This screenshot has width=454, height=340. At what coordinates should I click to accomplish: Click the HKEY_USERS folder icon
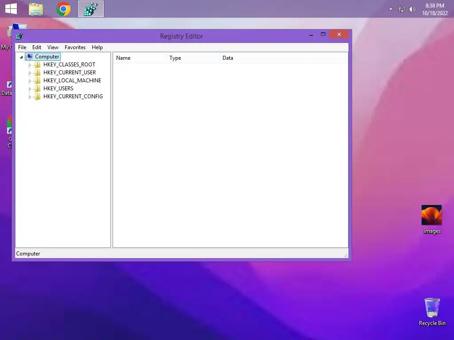[x=38, y=89]
